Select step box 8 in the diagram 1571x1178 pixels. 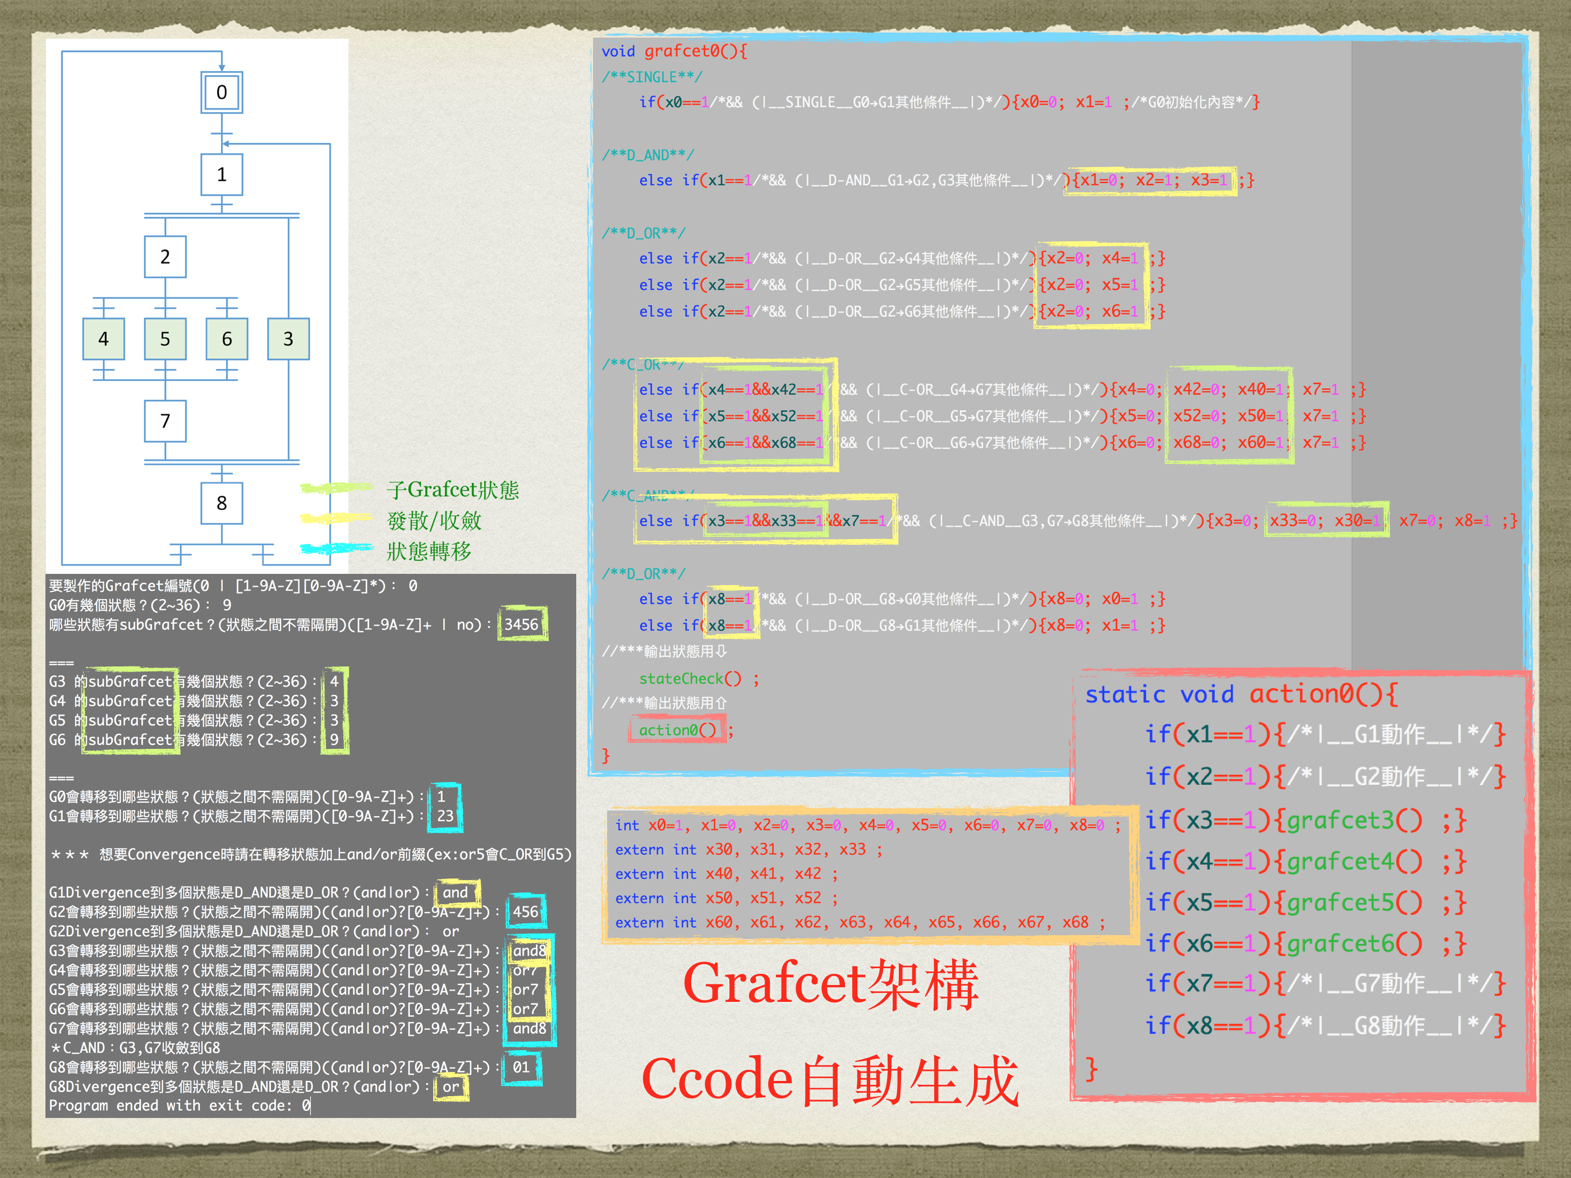(x=222, y=503)
